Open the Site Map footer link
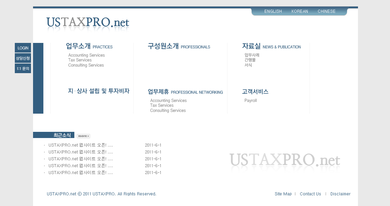The image size is (390, 206). pyautogui.click(x=283, y=194)
